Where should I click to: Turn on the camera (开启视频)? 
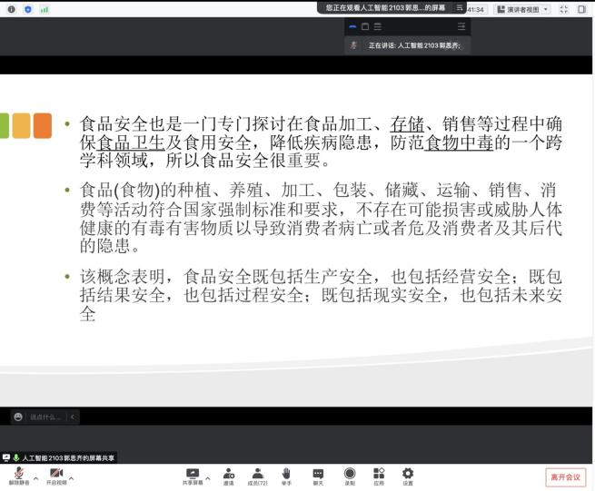click(55, 476)
